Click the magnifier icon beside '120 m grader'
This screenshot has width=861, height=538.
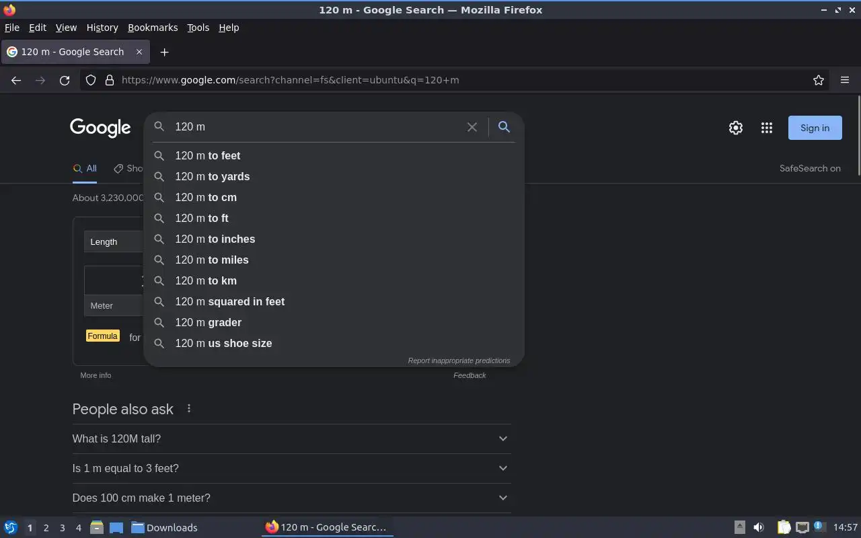point(159,322)
